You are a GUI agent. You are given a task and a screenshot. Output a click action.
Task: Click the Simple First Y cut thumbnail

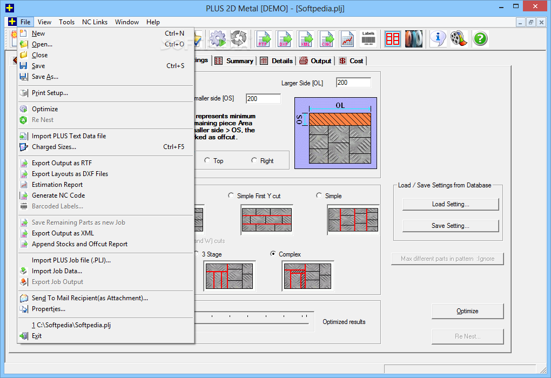pos(267,220)
